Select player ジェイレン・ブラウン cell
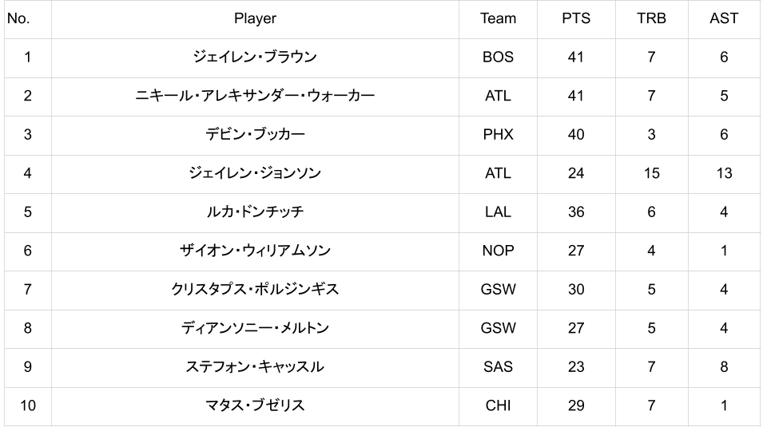Viewport: 767px width, 431px height. pos(255,57)
